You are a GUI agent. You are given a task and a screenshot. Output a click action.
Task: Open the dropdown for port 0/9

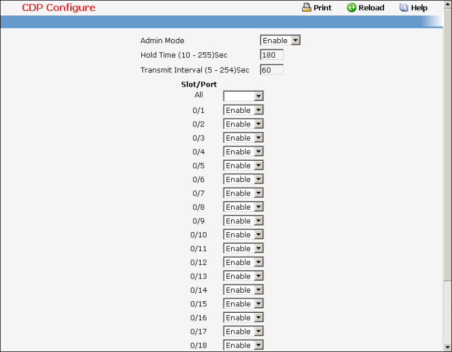point(243,221)
